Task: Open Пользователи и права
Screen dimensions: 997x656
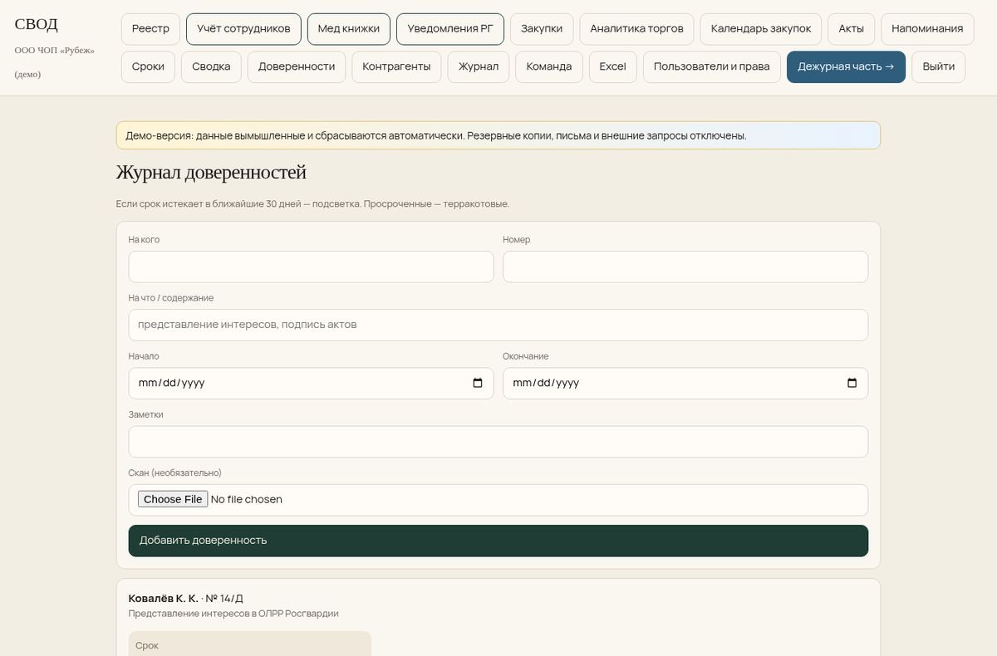Action: tap(712, 66)
